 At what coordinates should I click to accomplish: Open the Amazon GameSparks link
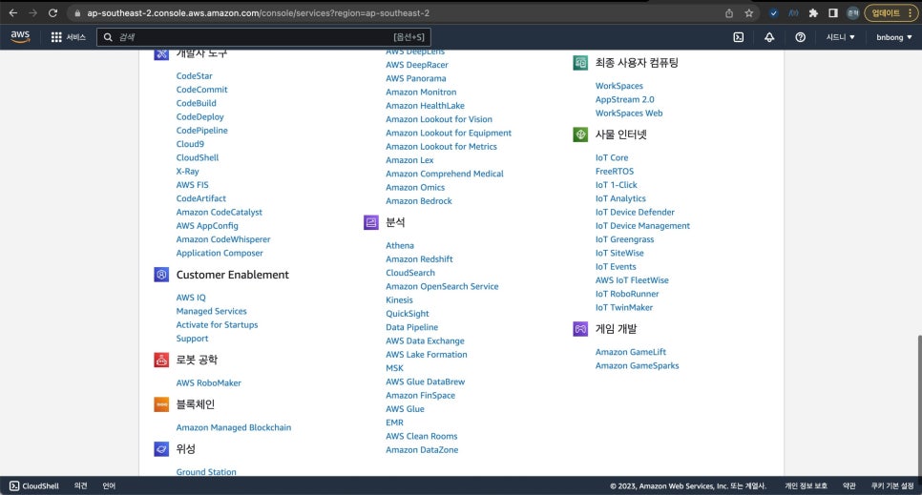click(x=637, y=365)
